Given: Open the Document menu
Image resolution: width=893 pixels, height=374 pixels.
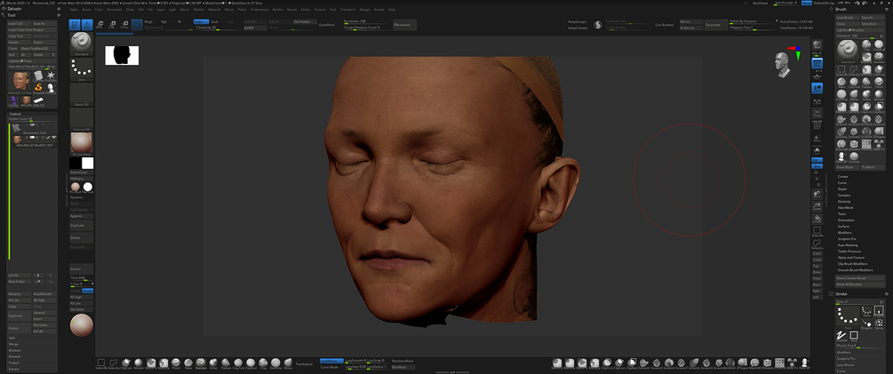Looking at the screenshot, I should [114, 10].
